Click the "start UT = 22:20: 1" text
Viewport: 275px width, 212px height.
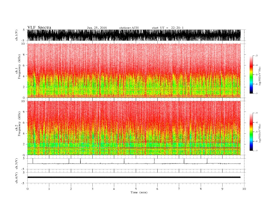point(168,28)
